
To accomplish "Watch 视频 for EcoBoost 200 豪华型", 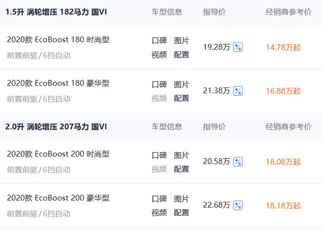I will pos(159,212).
